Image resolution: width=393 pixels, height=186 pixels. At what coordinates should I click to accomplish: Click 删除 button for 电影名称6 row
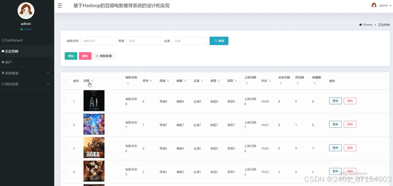pyautogui.click(x=350, y=148)
